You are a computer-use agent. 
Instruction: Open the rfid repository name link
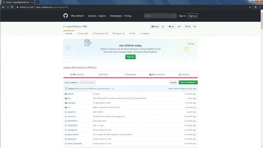(85, 26)
